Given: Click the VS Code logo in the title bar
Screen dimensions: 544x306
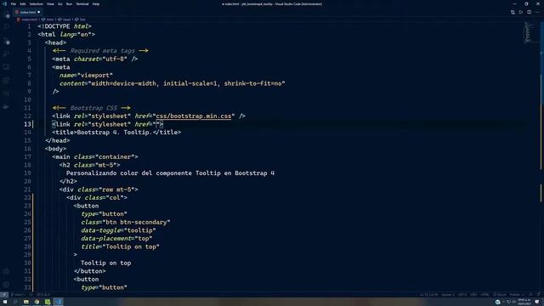Looking at the screenshot, I should click(x=4, y=3).
